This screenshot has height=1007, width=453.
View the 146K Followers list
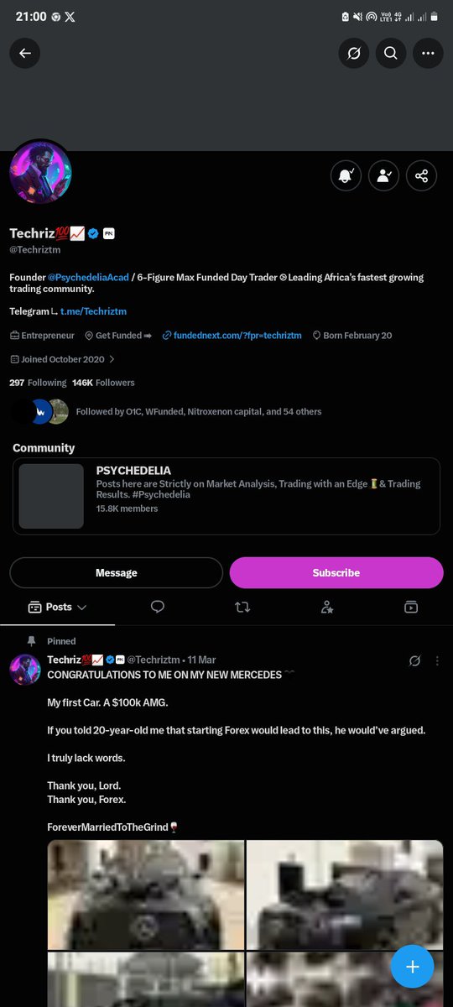click(x=103, y=383)
